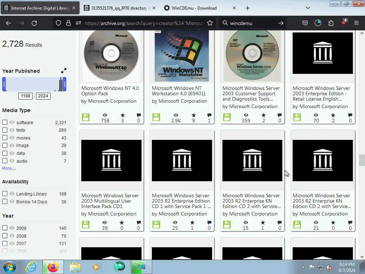Screen dimensions: 365x274
Task: Reload the page with the refresh icon
Action: point(34,23)
